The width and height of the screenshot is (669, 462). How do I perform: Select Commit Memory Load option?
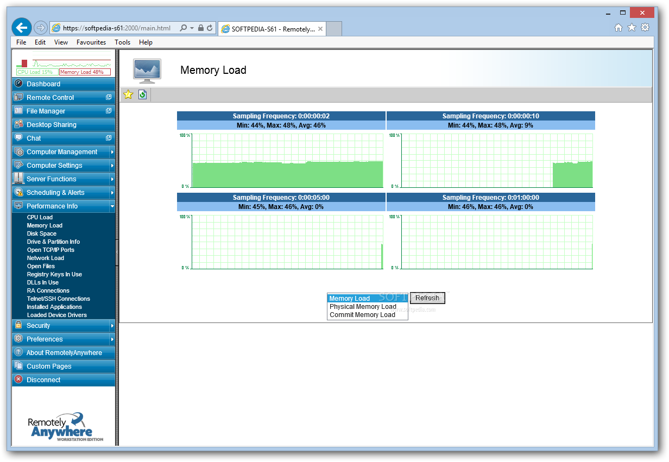(x=368, y=314)
